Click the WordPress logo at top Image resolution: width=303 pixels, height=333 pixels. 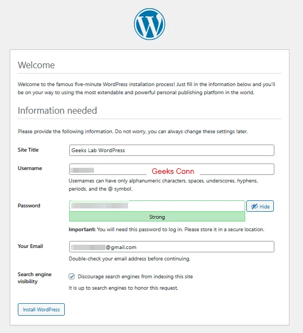(x=150, y=24)
